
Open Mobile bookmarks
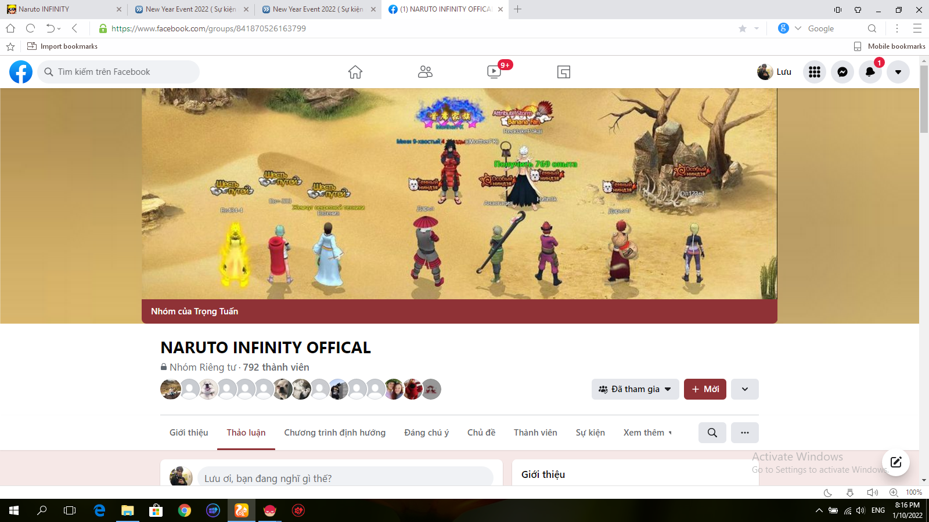tap(890, 46)
